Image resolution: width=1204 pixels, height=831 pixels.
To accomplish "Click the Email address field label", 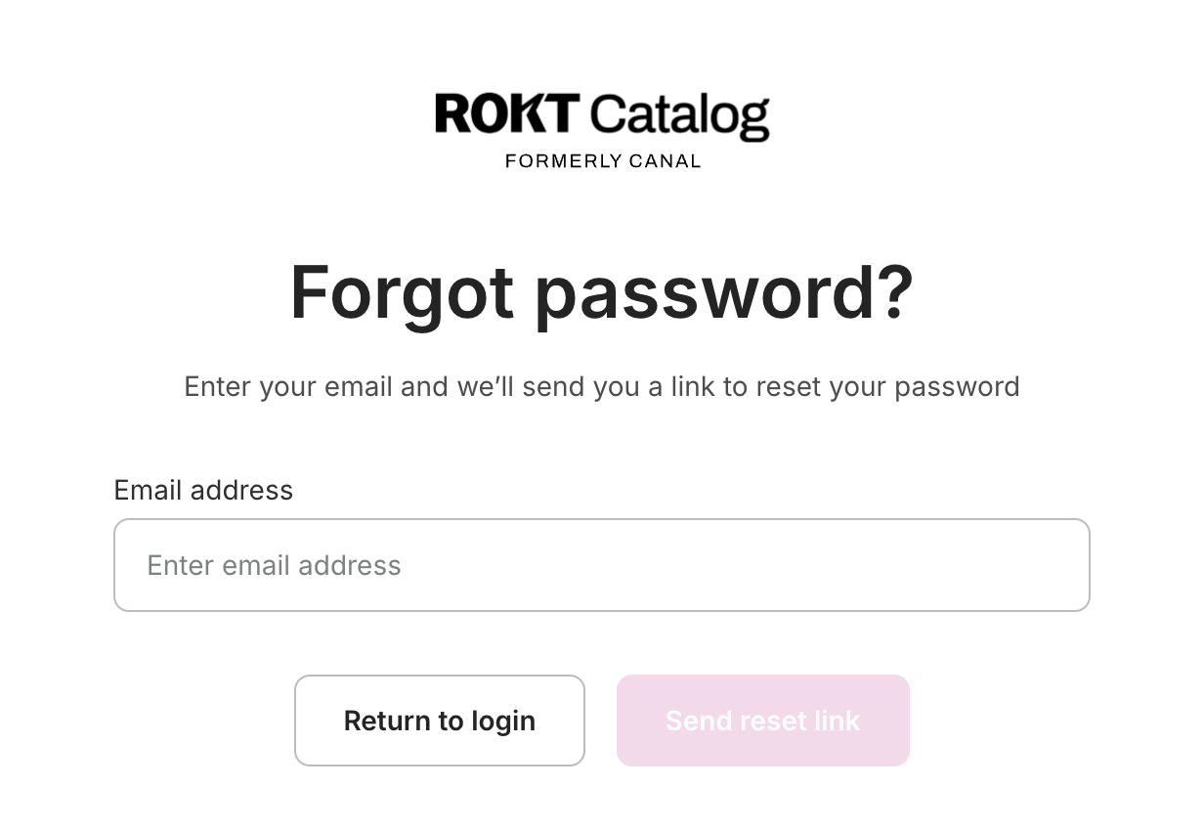I will coord(203,490).
